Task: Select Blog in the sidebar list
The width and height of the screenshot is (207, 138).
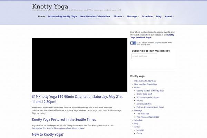Action: [136, 124]
